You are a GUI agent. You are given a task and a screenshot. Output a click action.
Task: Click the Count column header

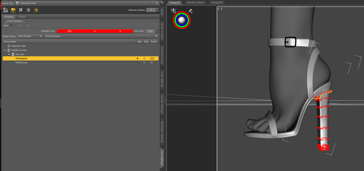pos(154,41)
